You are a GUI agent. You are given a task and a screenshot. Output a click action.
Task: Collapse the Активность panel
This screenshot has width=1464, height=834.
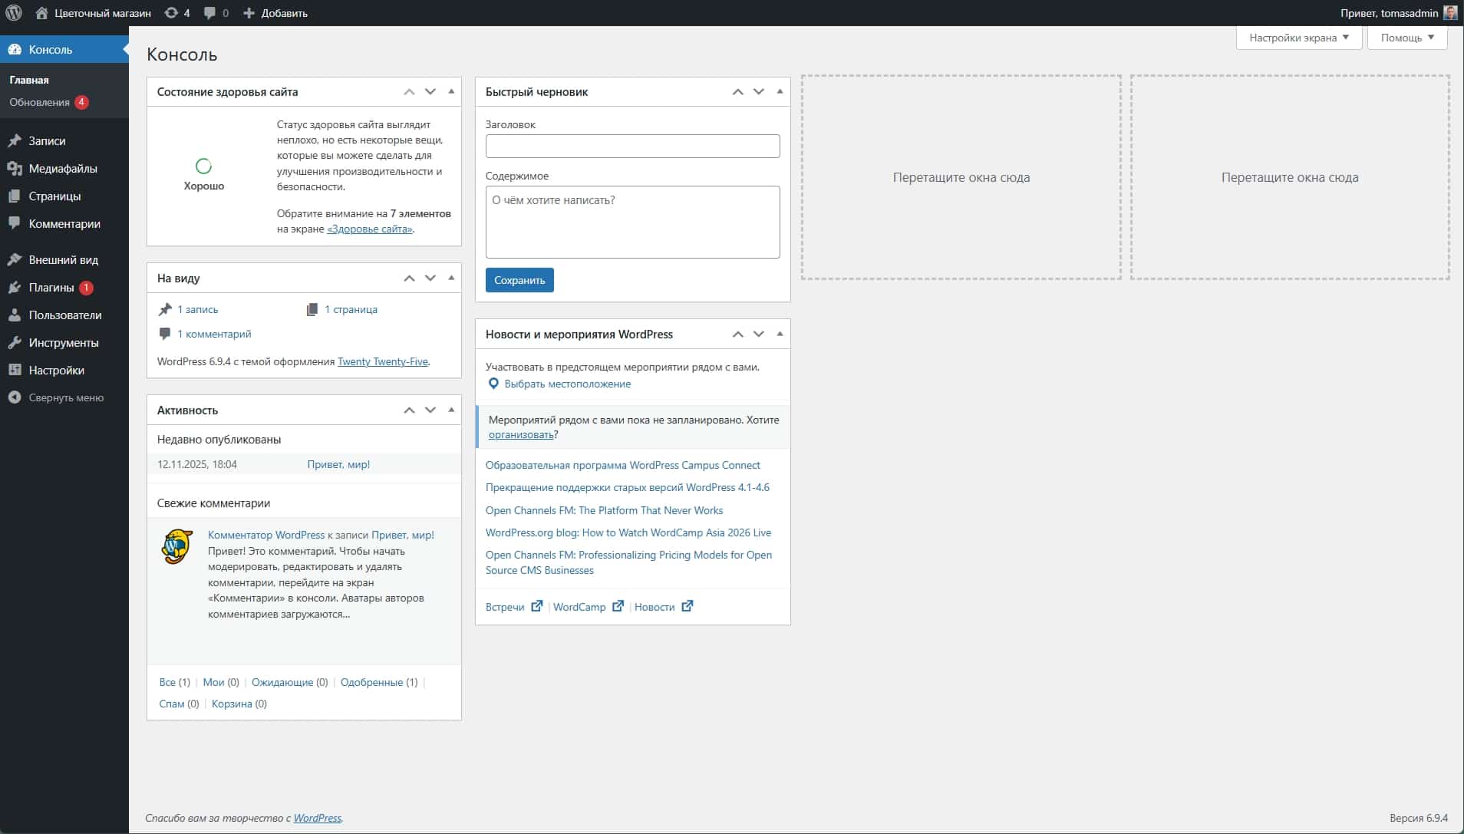tap(451, 410)
